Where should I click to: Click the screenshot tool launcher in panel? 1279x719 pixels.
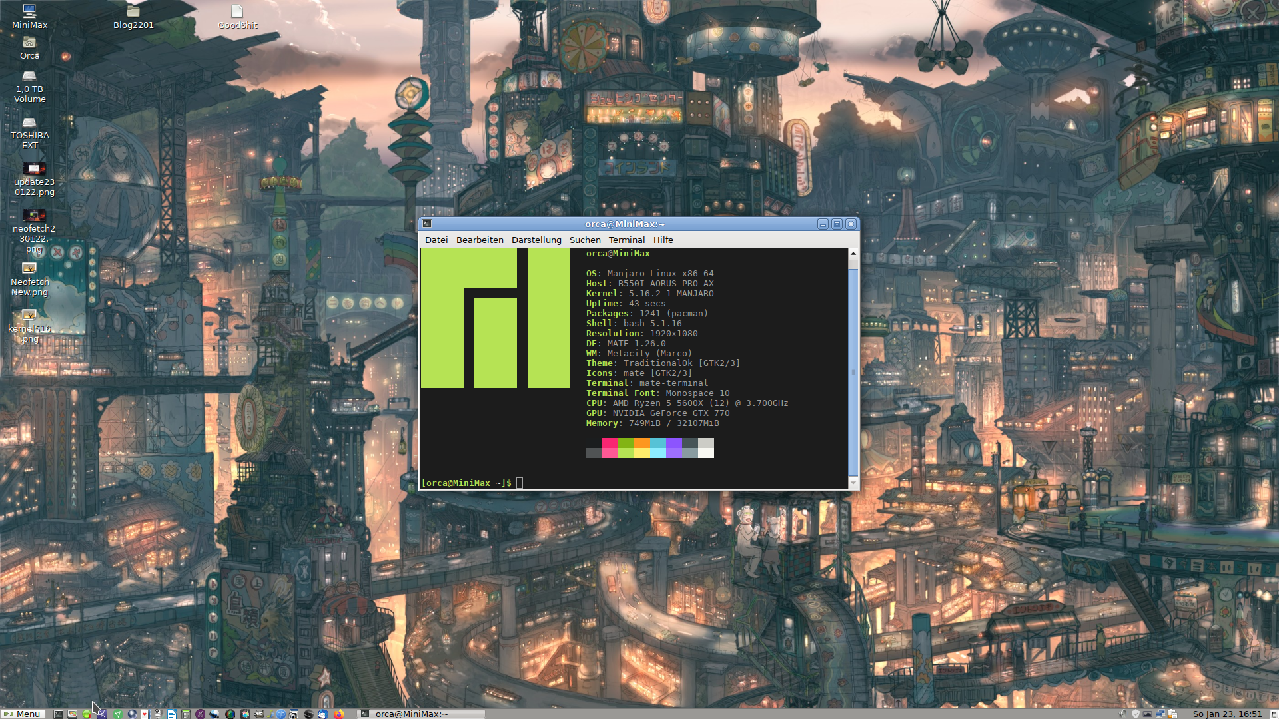click(x=292, y=714)
